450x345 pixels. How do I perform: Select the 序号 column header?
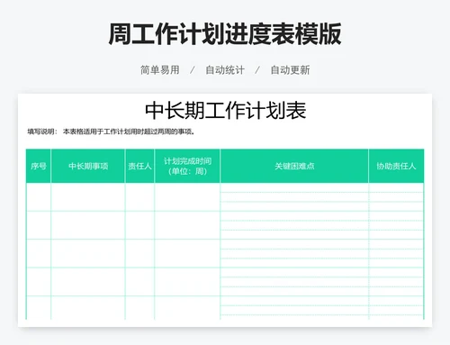pyautogui.click(x=39, y=166)
